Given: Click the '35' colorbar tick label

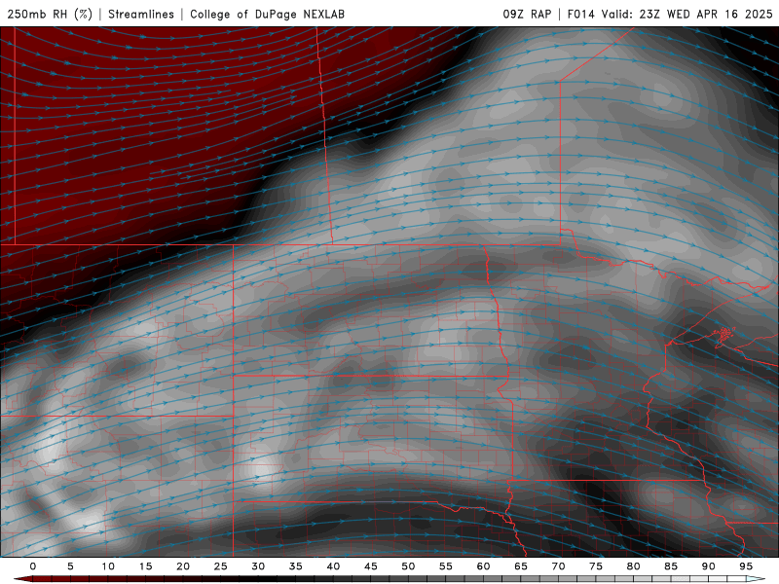Looking at the screenshot, I should pos(296,566).
